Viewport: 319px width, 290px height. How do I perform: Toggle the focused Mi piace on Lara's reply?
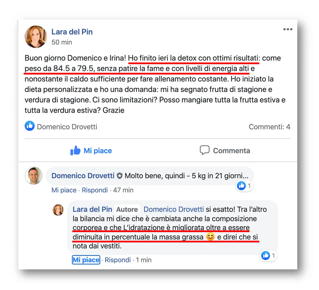(86, 260)
